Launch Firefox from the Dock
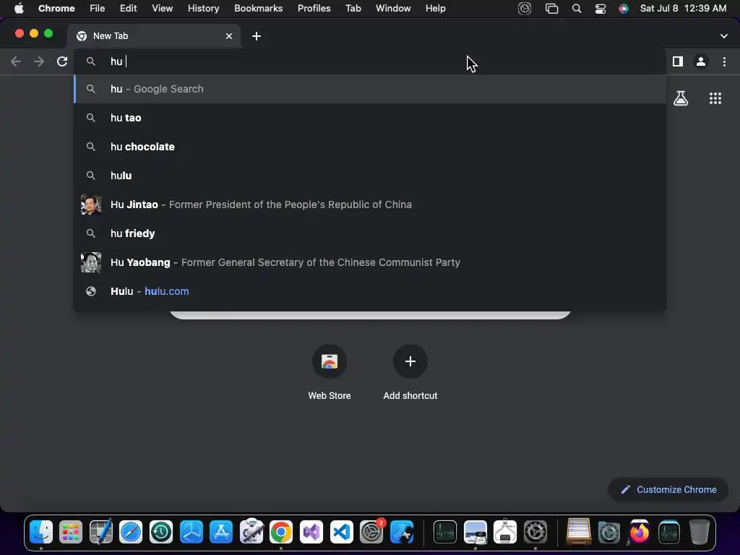 click(x=639, y=532)
